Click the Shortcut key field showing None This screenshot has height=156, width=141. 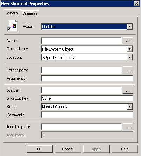coord(87,98)
